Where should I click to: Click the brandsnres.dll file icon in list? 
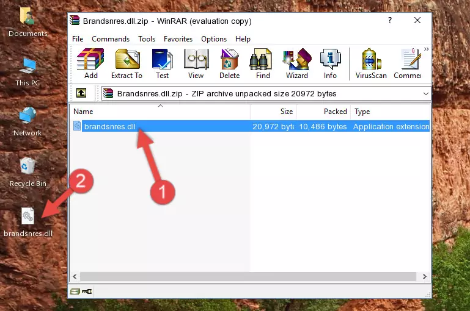point(77,126)
